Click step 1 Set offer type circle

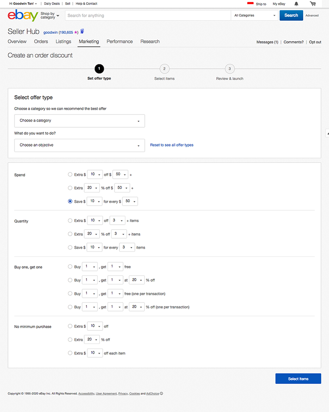coord(99,69)
